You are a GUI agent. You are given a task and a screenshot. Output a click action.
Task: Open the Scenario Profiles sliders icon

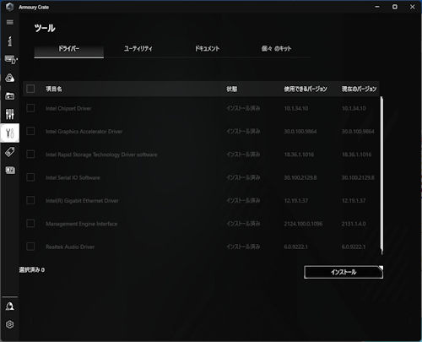click(10, 114)
